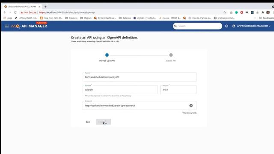Screen dimensions: 274x154
Task: Open the puzzle-piece Extensions menu
Action: (x=262, y=12)
